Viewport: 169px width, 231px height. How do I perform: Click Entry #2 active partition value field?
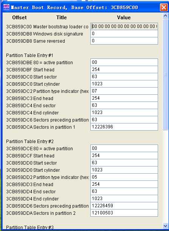pyautogui.click(x=124, y=148)
